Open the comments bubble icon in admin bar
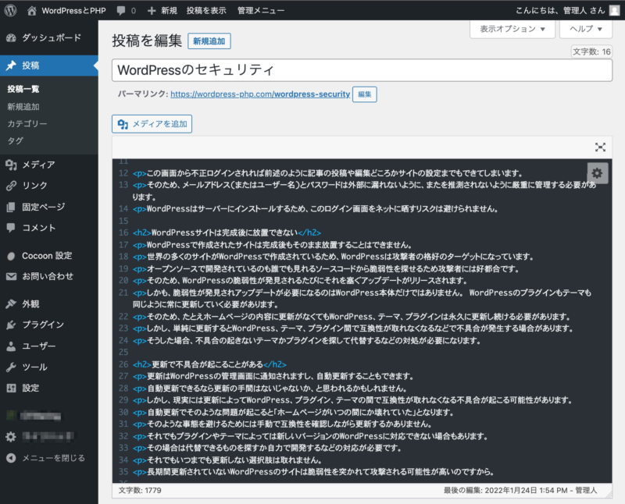 pyautogui.click(x=121, y=11)
